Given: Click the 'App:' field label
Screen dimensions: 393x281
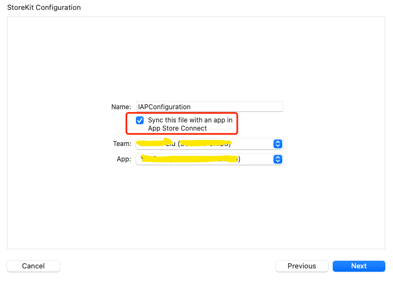Looking at the screenshot, I should (x=124, y=159).
